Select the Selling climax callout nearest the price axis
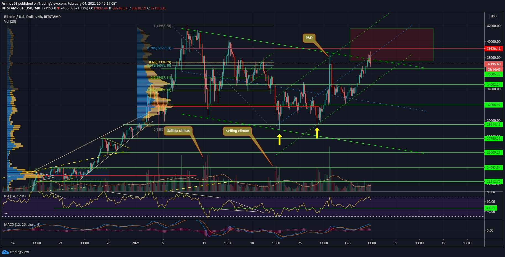 [237, 131]
